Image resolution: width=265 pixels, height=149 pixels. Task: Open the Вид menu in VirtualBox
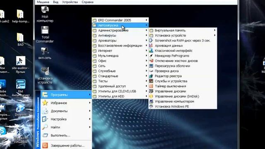55,2
